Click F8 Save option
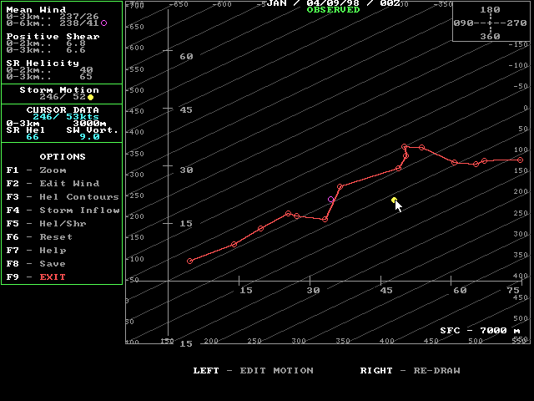Image resolution: width=534 pixels, height=401 pixels. click(36, 264)
